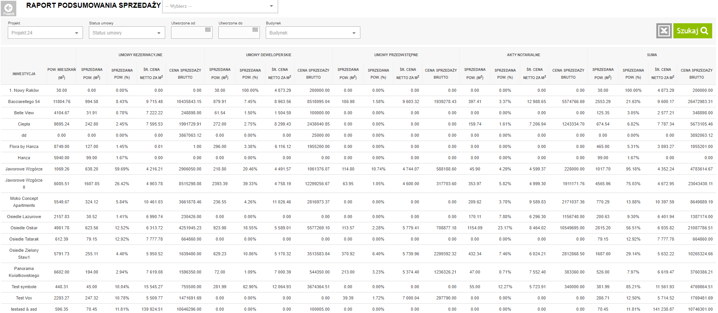Image resolution: width=718 pixels, height=313 pixels.
Task: Select the Osiedle Tatarak row name
Action: click(x=24, y=239)
